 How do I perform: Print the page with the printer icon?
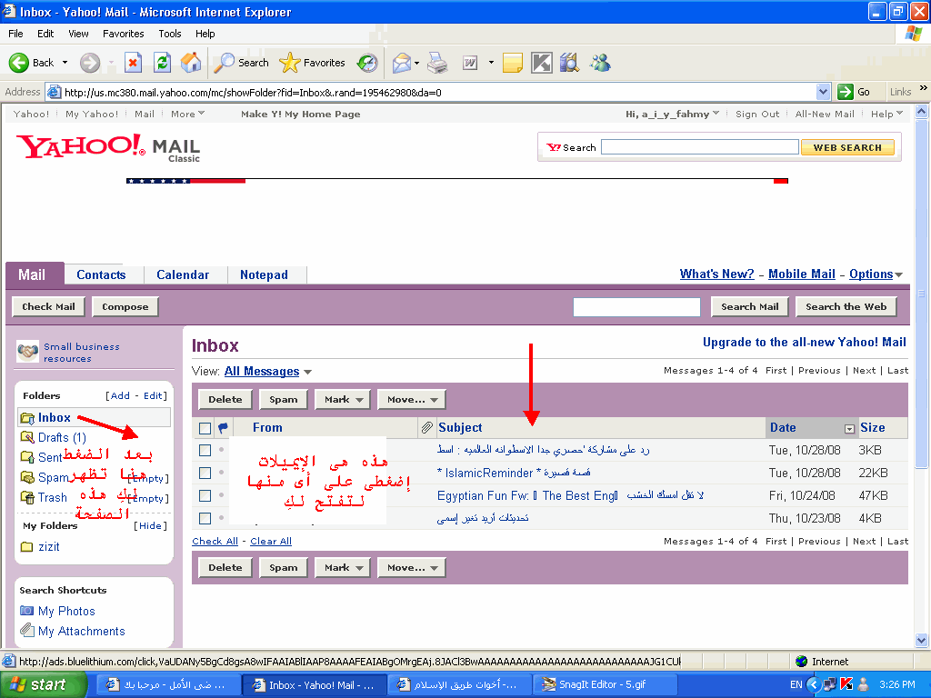point(437,63)
